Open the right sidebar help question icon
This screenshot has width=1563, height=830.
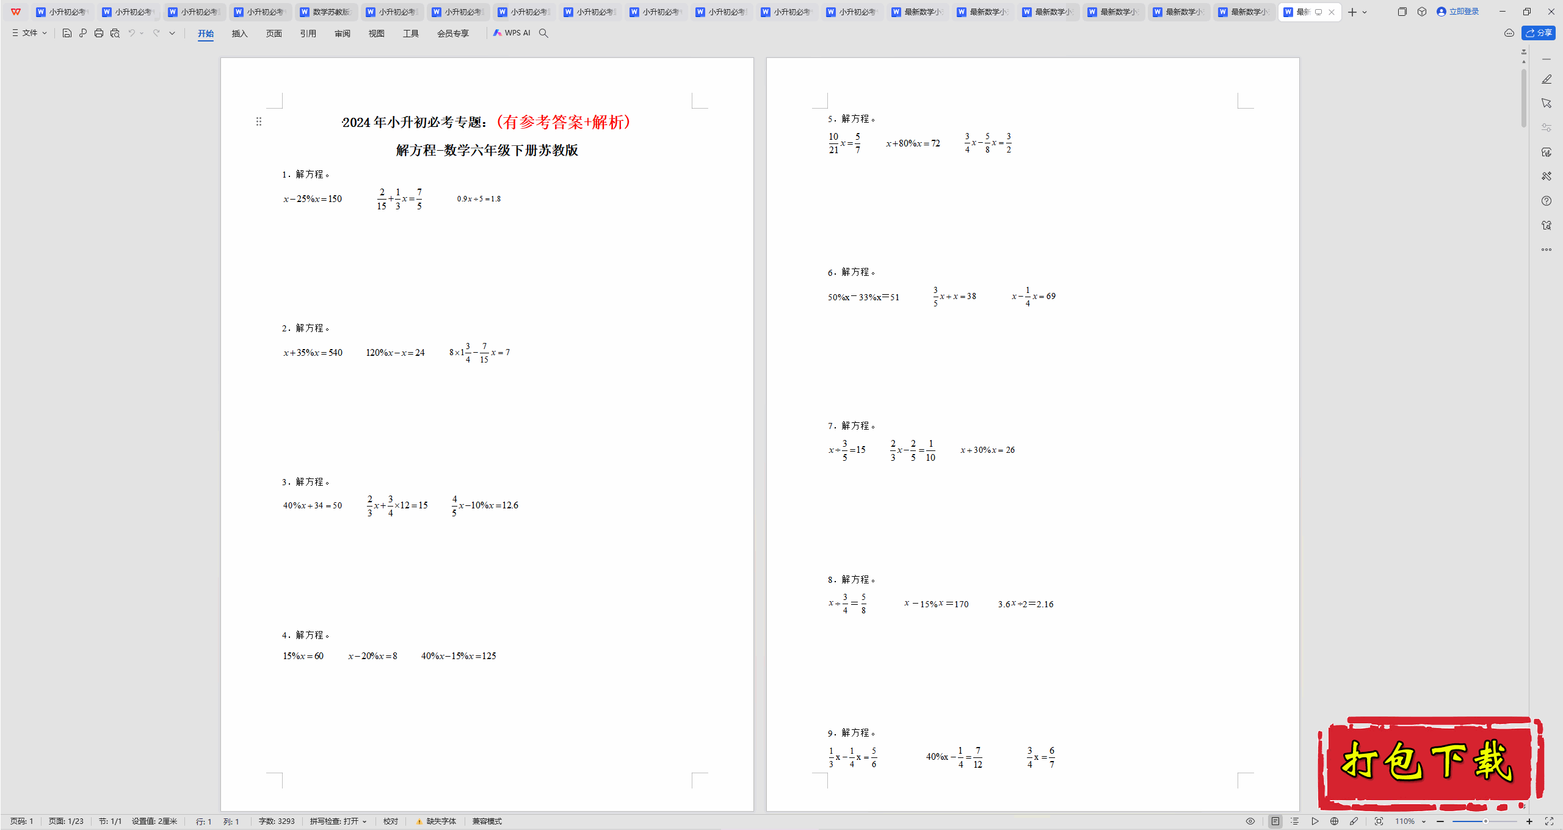(1547, 201)
